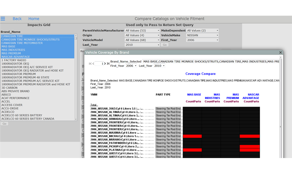Image resolution: width=292 pixels, height=174 pixels.
Task: Open the Last_Year 2010 filter dropdown
Action: click(x=142, y=45)
